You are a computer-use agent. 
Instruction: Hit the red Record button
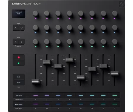19,57
